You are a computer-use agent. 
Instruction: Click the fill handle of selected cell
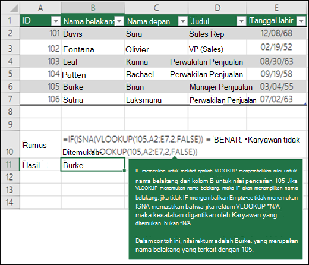click(124, 171)
